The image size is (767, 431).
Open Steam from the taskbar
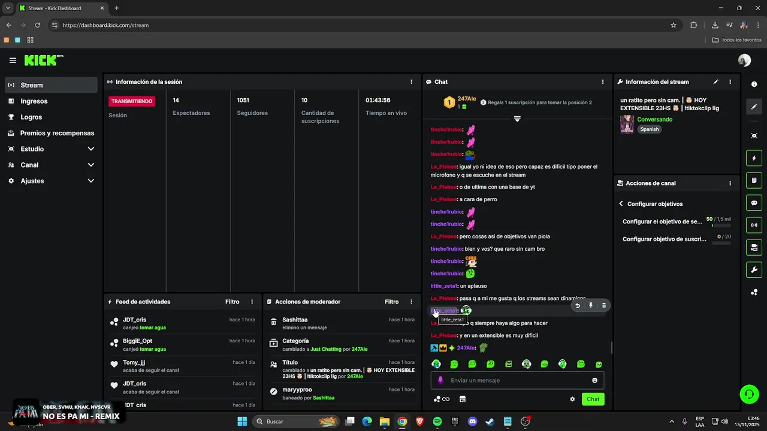pyautogui.click(x=490, y=421)
